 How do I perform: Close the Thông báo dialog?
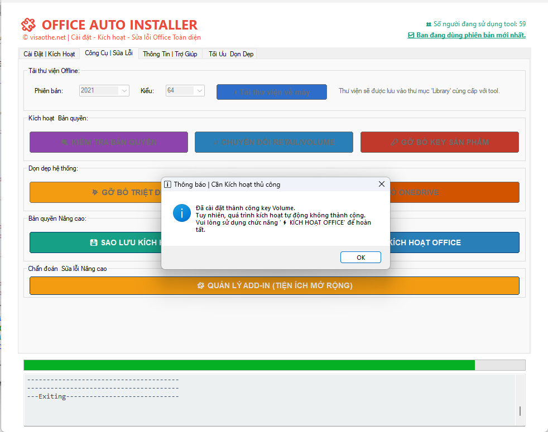coord(382,184)
